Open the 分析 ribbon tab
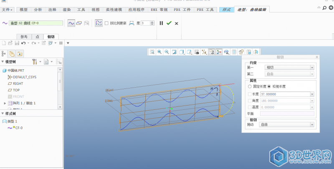 pos(38,10)
